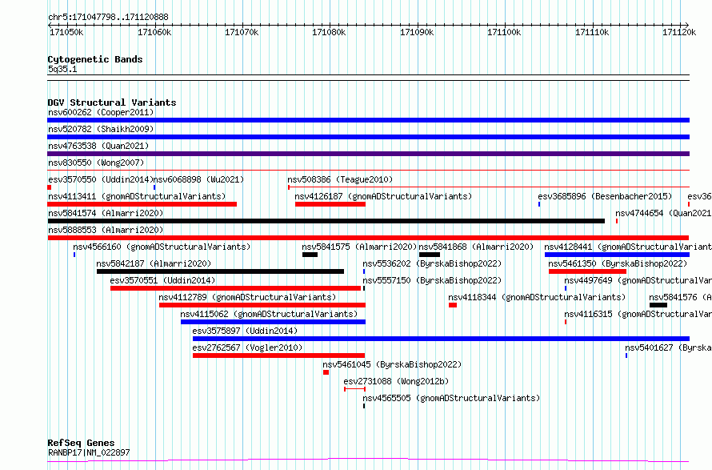The height and width of the screenshot is (470, 712).
Task: Select the black nsv5841576 variant bar
Action: 658,305
